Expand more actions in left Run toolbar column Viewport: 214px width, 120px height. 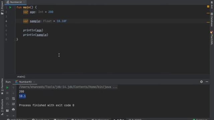(x=7, y=116)
